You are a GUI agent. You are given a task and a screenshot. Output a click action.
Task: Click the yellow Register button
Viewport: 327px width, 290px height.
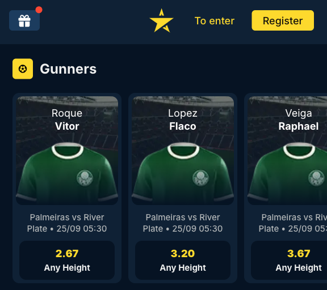(x=283, y=20)
